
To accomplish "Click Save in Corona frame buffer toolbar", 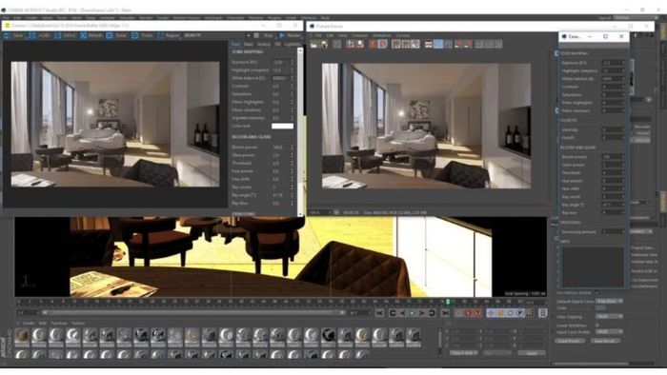I will pyautogui.click(x=13, y=35).
